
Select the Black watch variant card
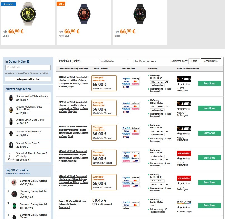(140, 22)
